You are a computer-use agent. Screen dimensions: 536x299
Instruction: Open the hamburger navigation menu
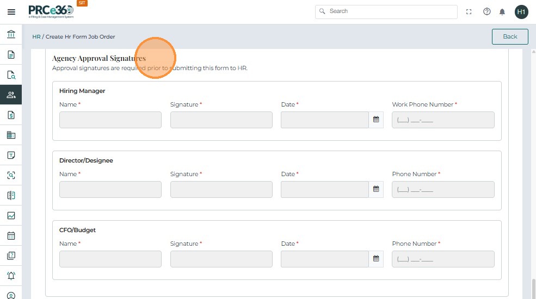point(11,11)
